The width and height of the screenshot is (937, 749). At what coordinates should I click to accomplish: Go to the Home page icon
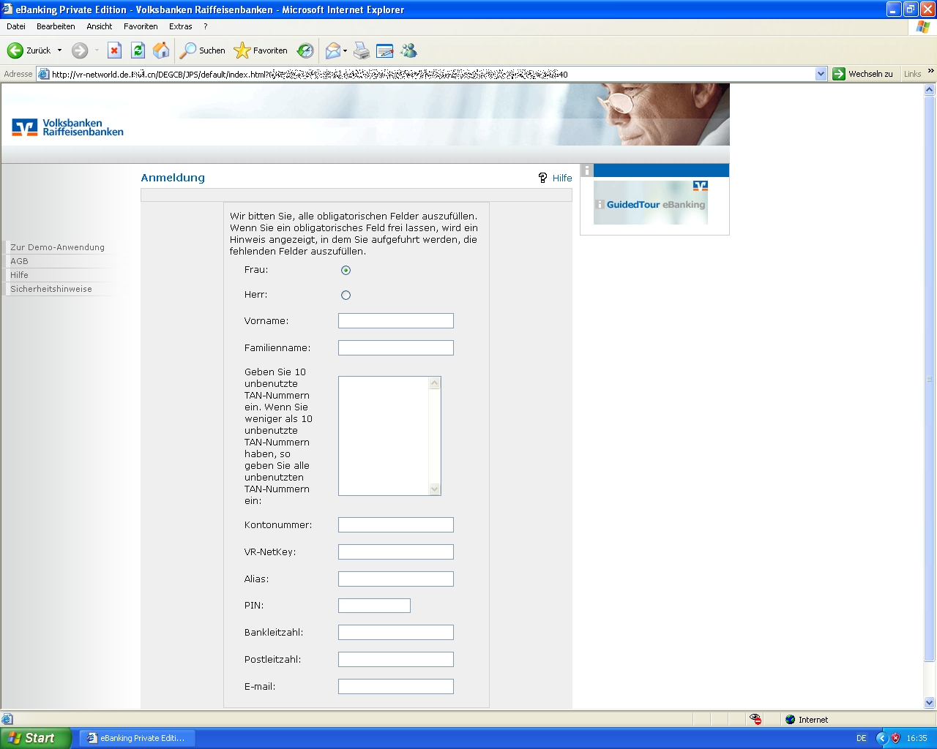(x=161, y=50)
